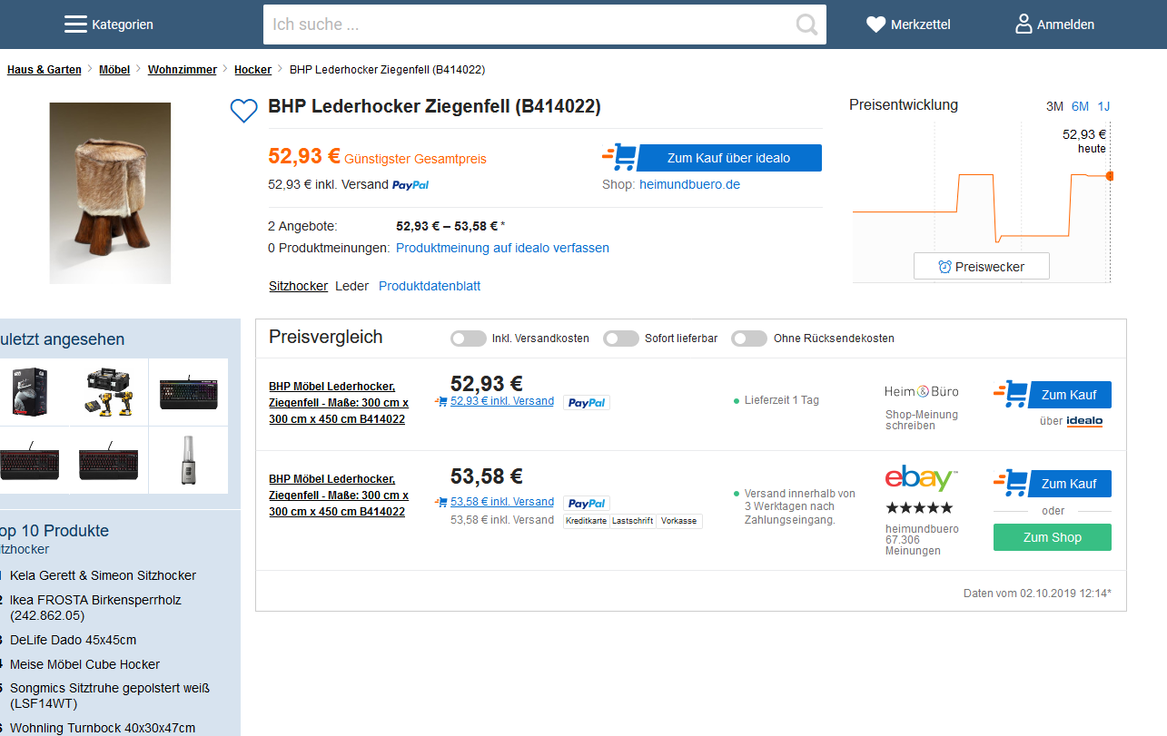Click the search magnifier icon
Image resolution: width=1167 pixels, height=736 pixels.
click(806, 25)
